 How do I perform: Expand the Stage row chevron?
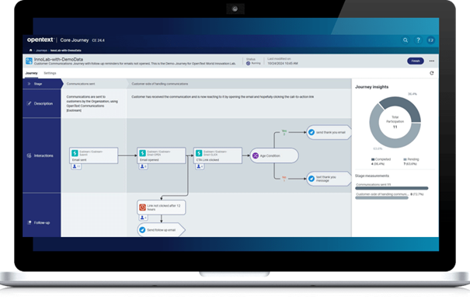(29, 84)
